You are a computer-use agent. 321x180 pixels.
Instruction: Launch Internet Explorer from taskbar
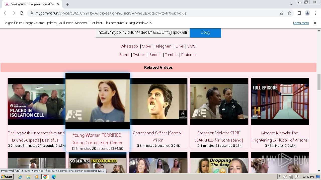pos(20,177)
